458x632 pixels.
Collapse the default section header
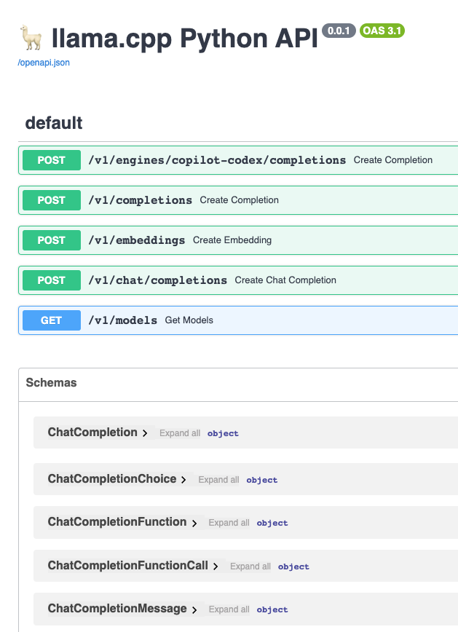coord(53,123)
